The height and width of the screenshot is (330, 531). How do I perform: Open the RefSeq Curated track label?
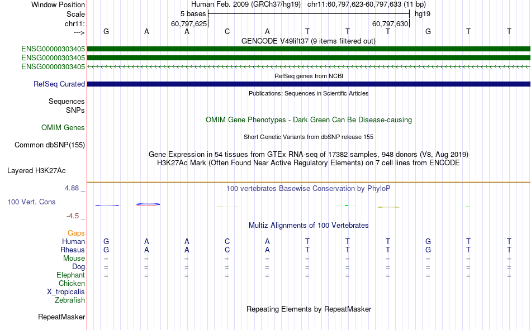click(59, 84)
